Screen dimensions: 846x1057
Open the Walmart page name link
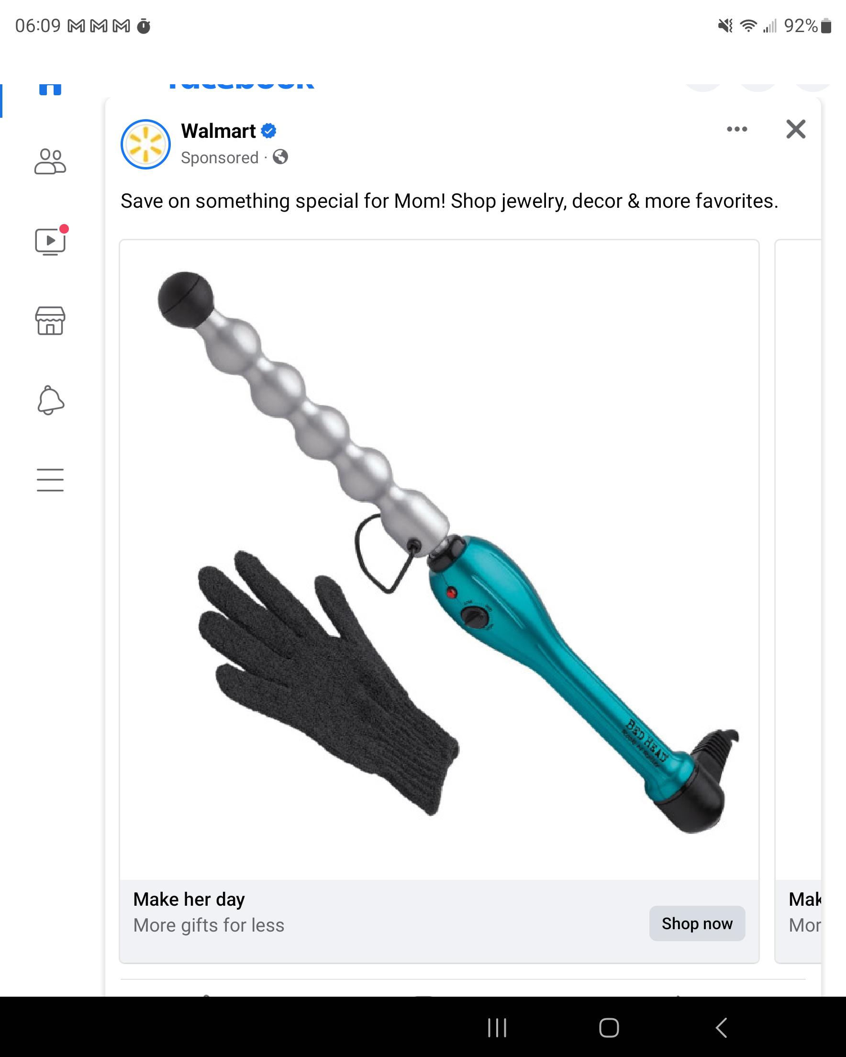tap(218, 131)
